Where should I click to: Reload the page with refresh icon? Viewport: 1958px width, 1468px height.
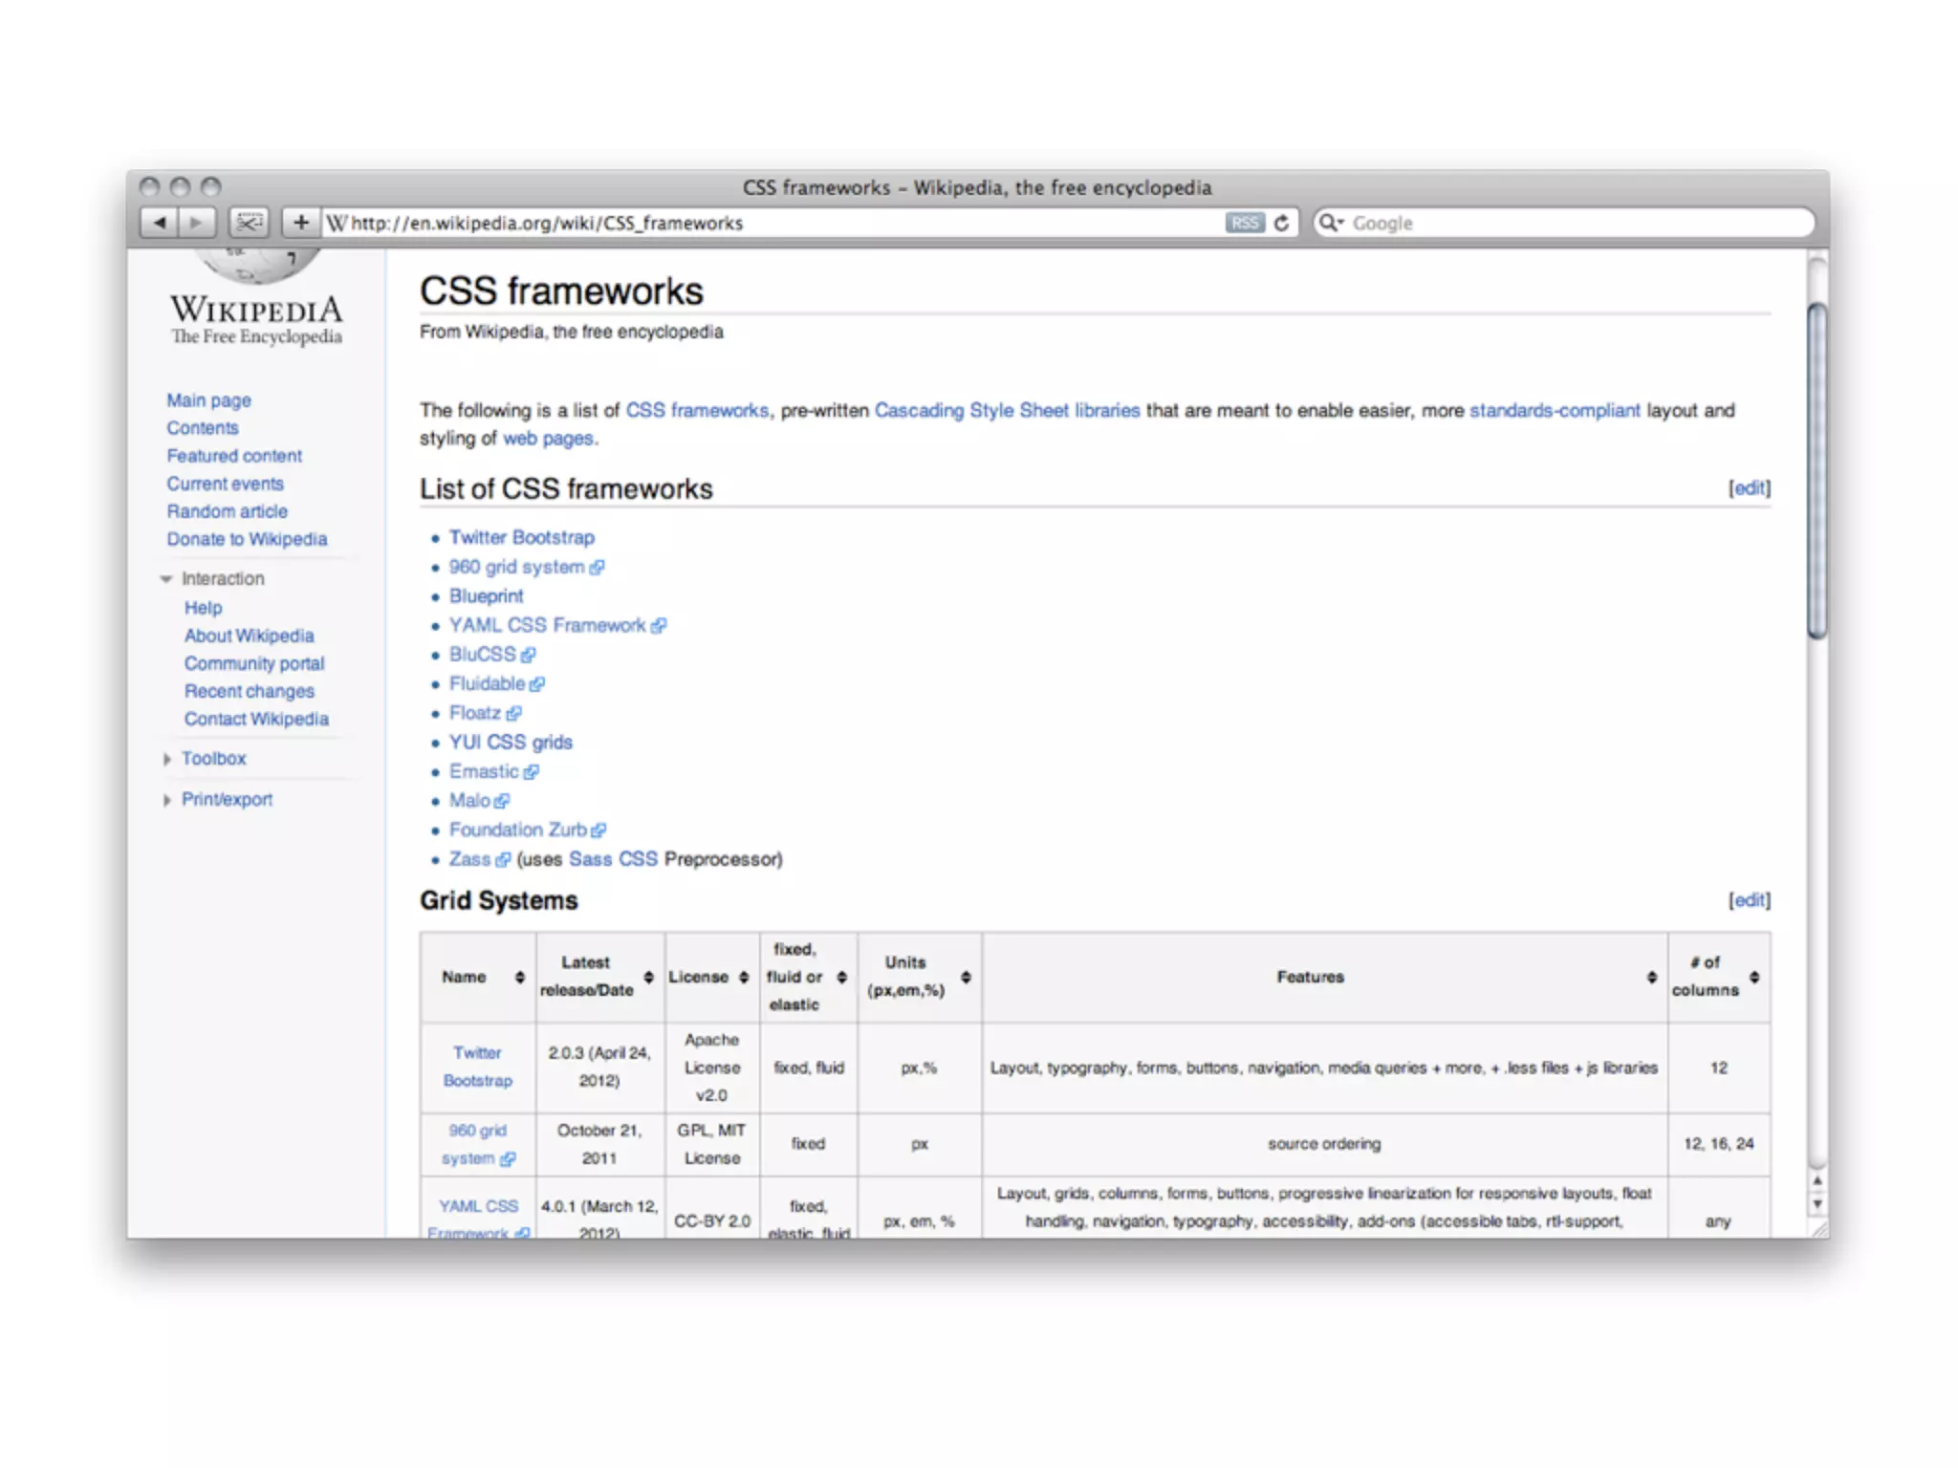1281,223
